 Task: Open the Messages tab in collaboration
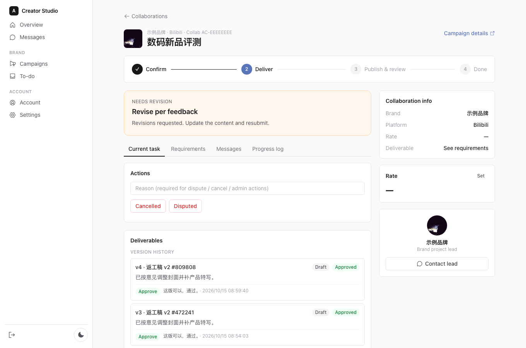[x=229, y=149]
